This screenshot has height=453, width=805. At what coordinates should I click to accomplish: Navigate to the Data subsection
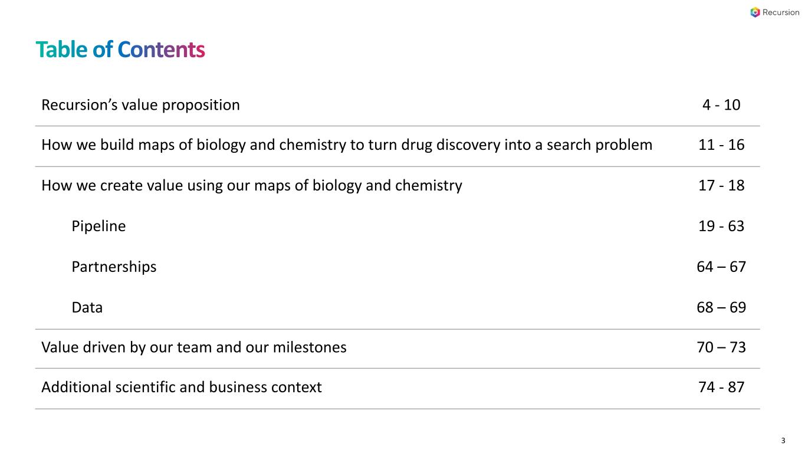87,307
